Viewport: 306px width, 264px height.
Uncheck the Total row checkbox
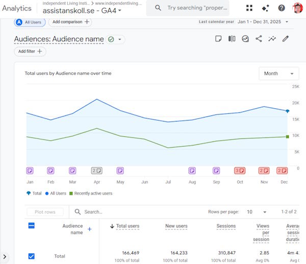31,256
